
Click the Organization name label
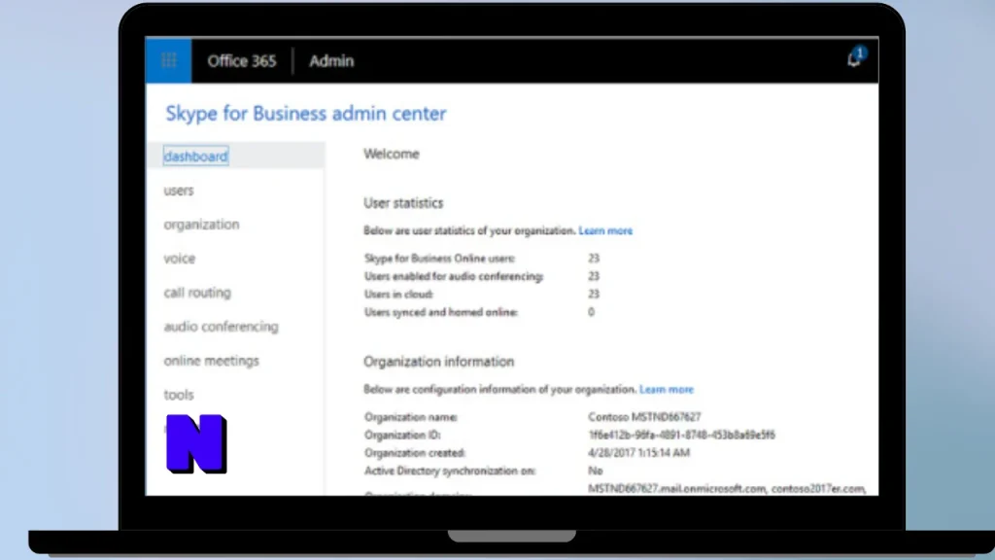point(411,417)
